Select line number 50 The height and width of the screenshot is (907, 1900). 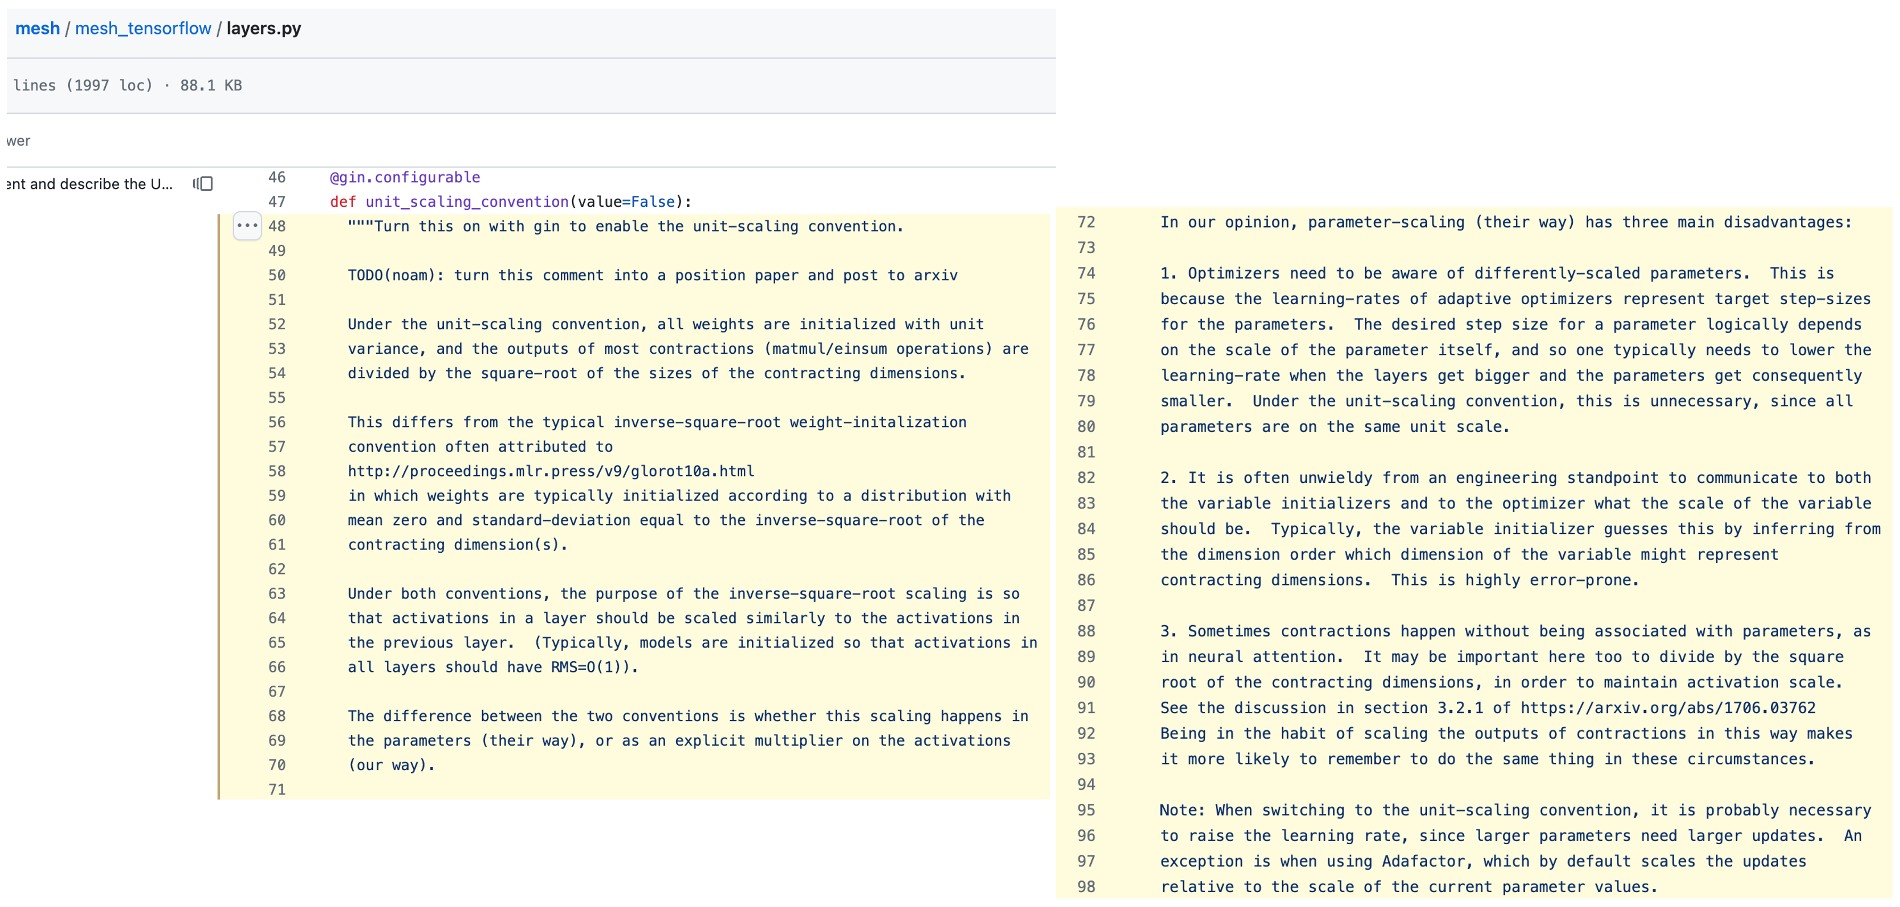(x=277, y=275)
